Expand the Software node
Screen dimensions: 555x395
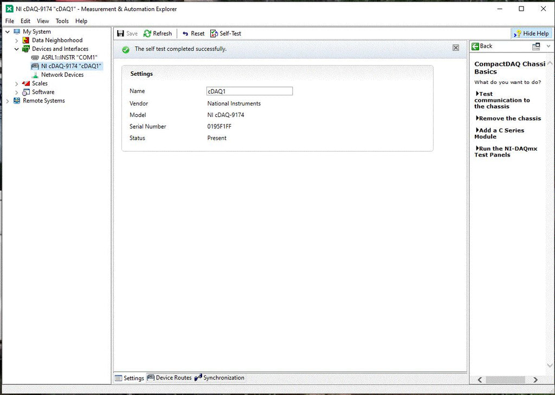pyautogui.click(x=17, y=92)
